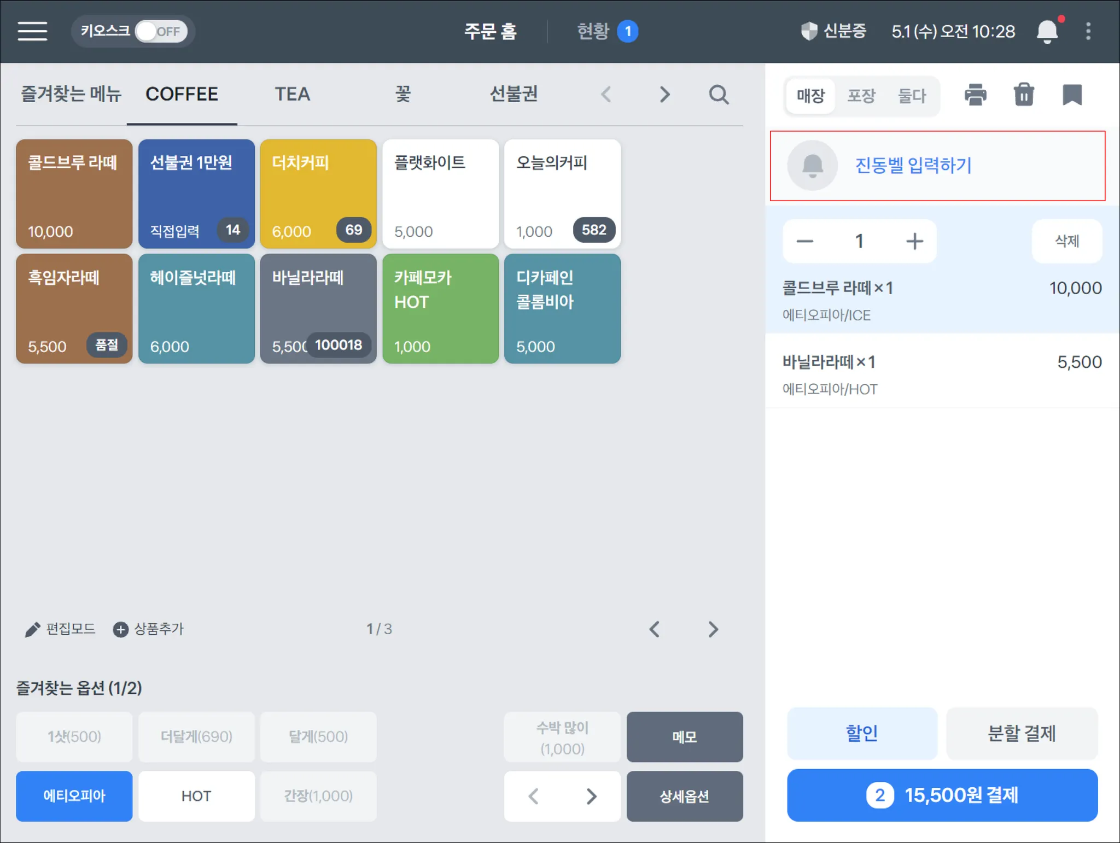Toggle the 키오스크 switch on

point(161,31)
